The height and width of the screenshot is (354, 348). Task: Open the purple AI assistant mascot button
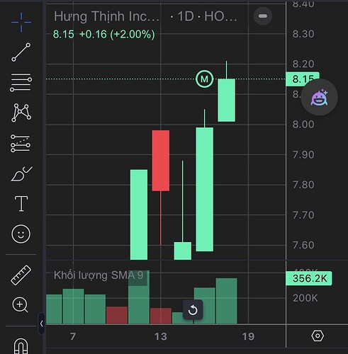[x=319, y=97]
